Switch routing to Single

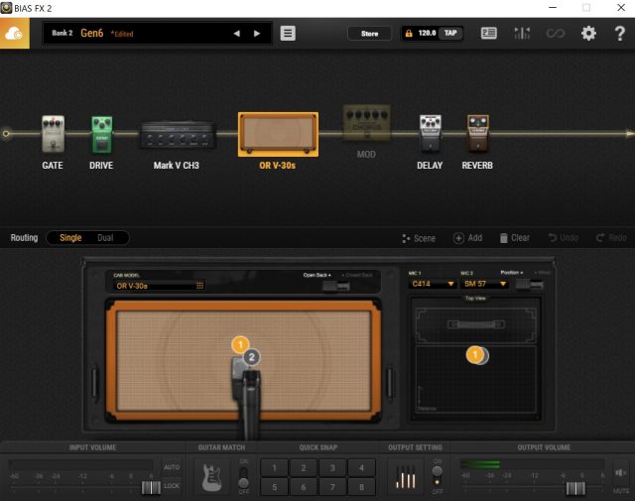pyautogui.click(x=70, y=238)
